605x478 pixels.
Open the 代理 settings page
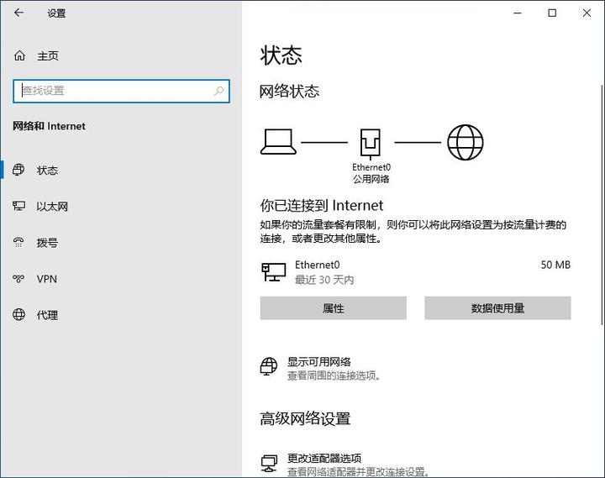47,315
